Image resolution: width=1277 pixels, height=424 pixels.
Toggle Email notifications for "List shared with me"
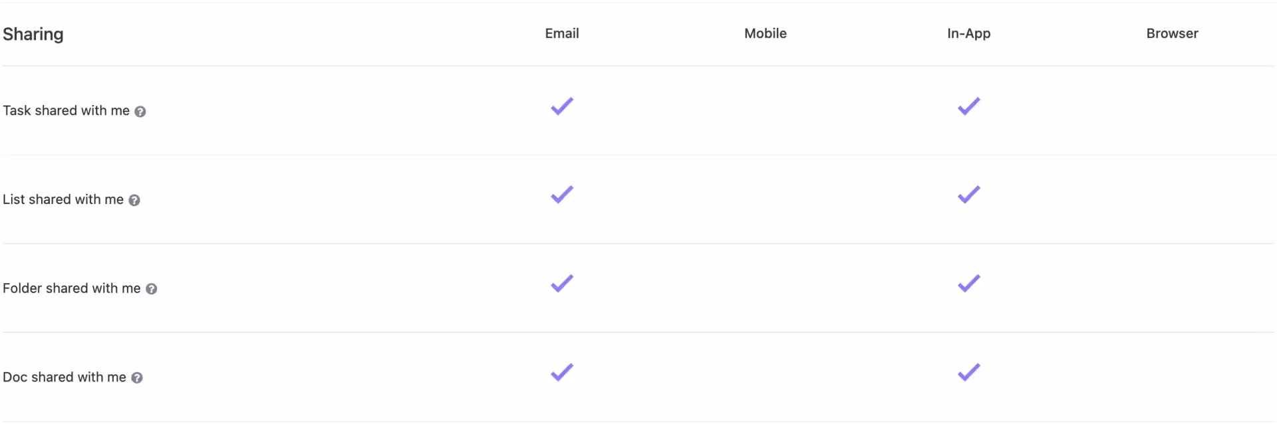[561, 195]
